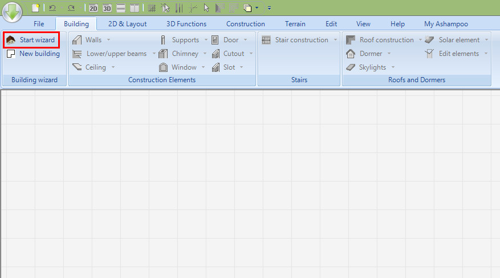Start Stair construction
The width and height of the screenshot is (500, 278).
pos(295,40)
